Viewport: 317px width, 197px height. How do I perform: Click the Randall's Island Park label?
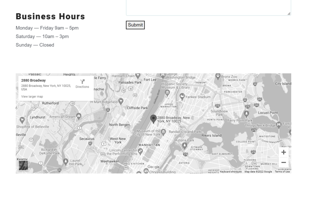coord(185,132)
